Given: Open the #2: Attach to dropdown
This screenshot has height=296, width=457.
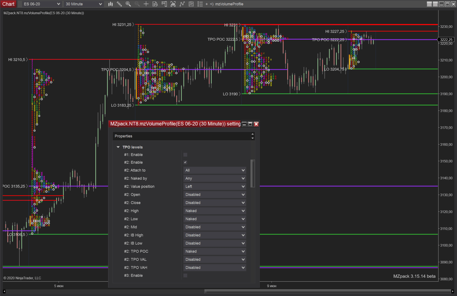Looking at the screenshot, I should [x=215, y=170].
